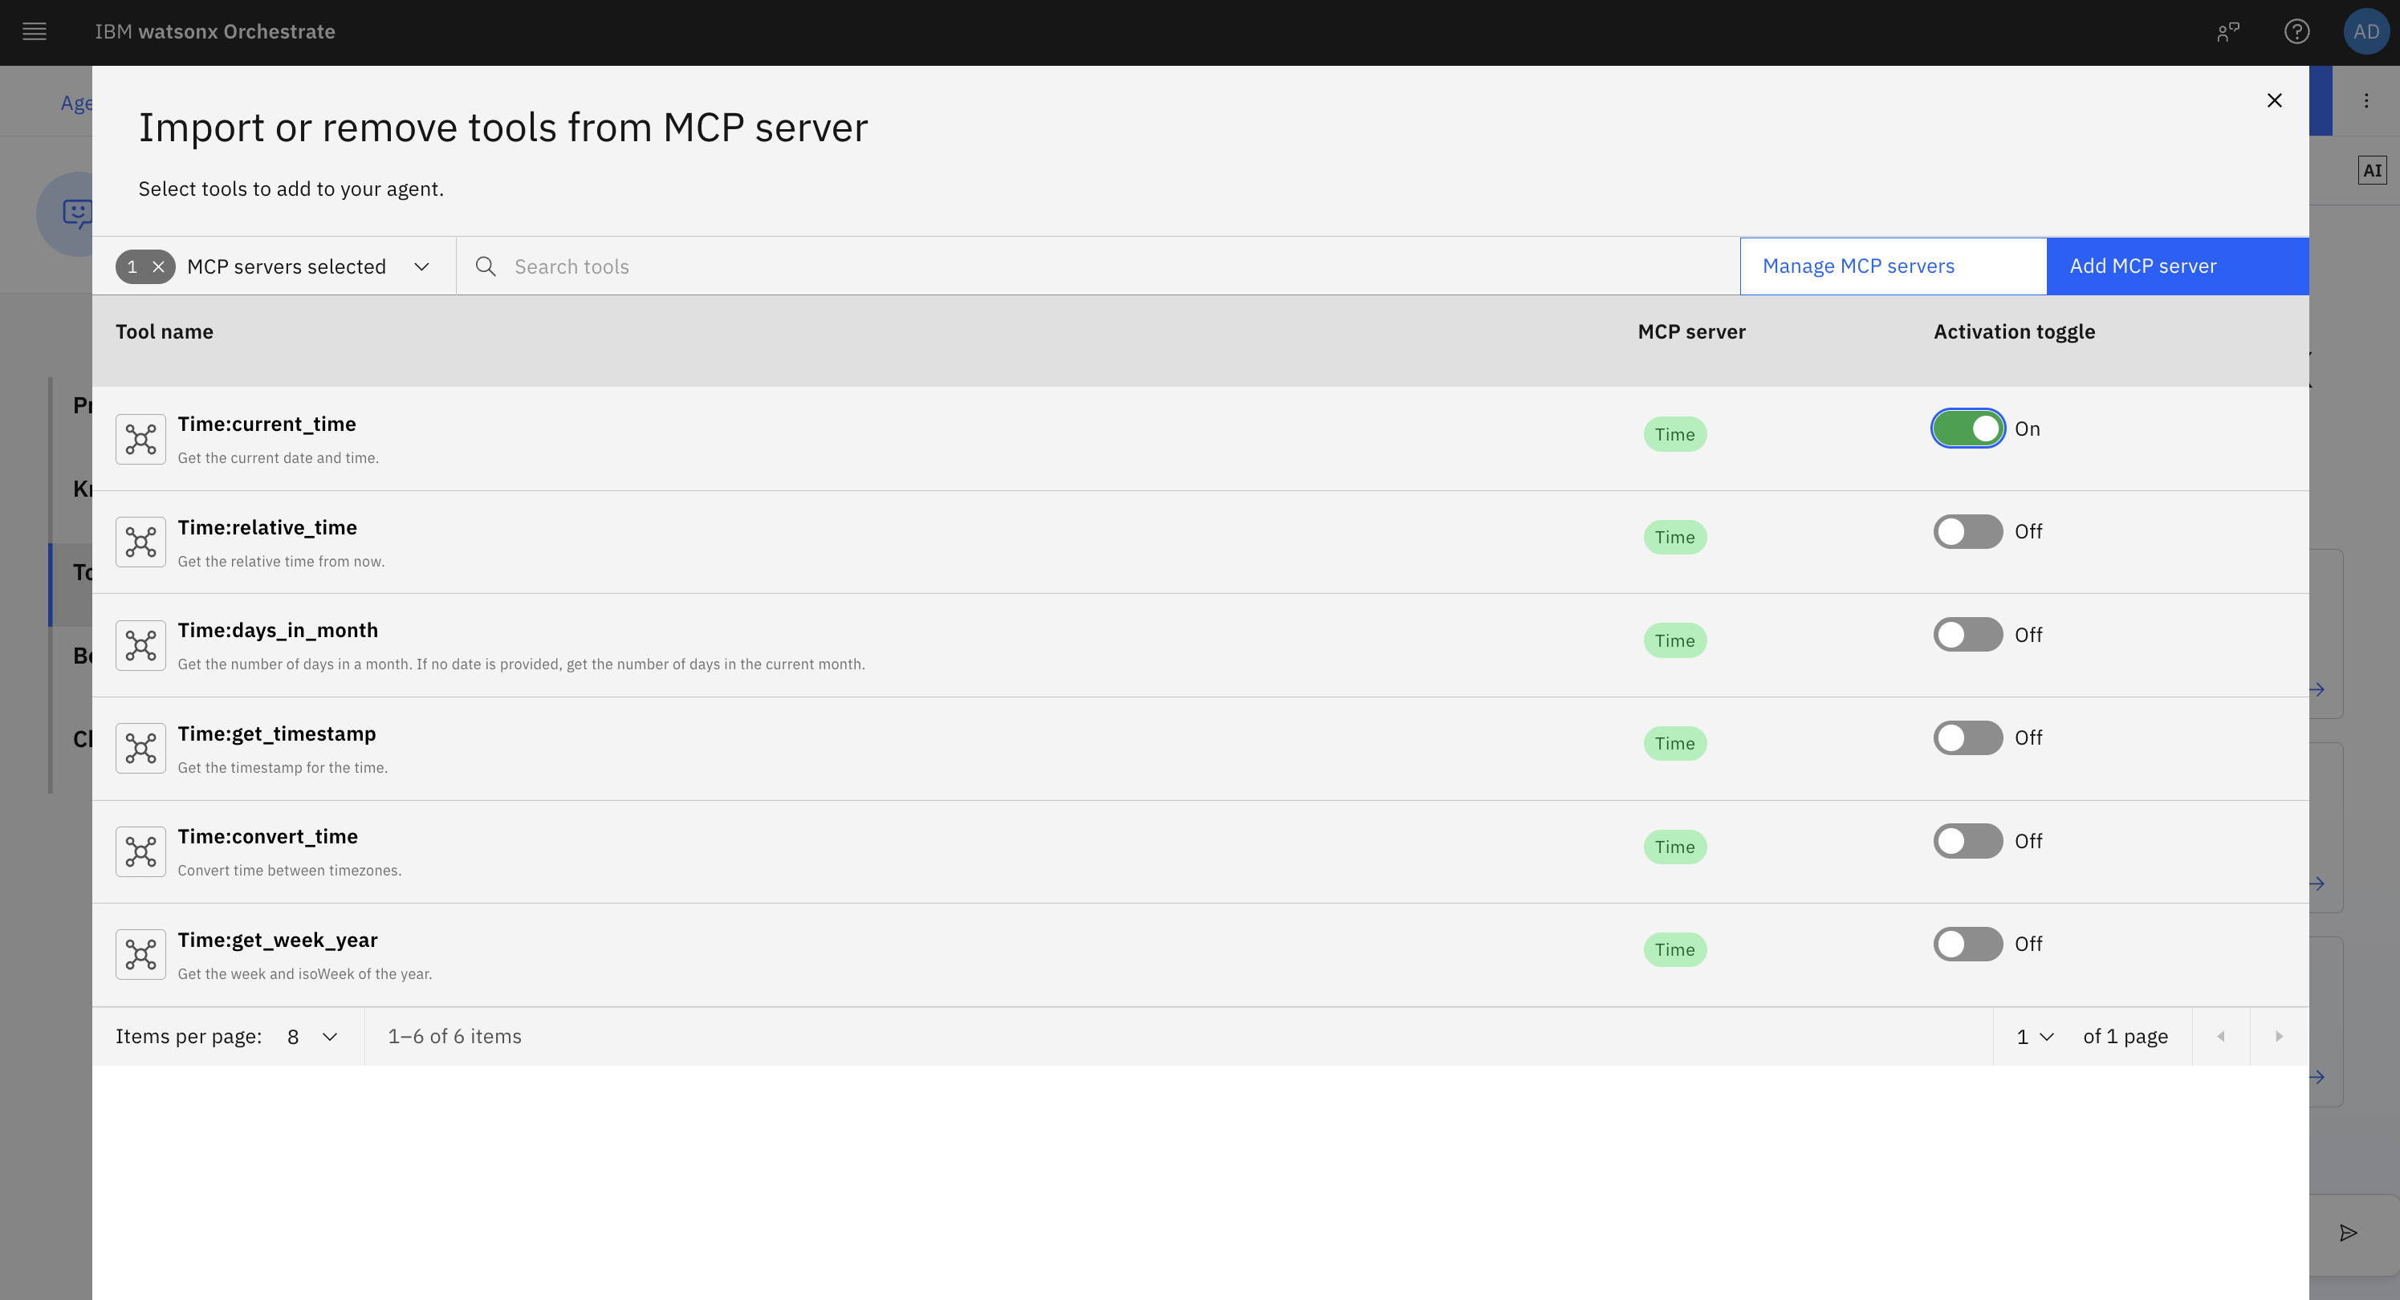The width and height of the screenshot is (2400, 1300).
Task: Click the search magnifier icon
Action: 486,267
